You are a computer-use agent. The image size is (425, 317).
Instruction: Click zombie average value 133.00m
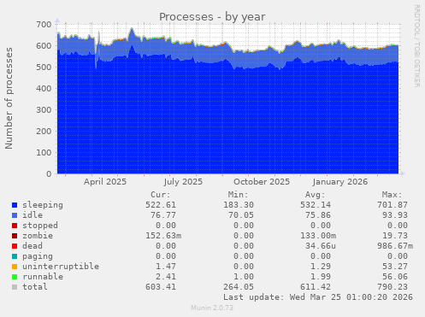coord(318,236)
